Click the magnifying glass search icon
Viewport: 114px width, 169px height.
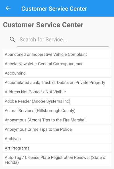[12, 39]
